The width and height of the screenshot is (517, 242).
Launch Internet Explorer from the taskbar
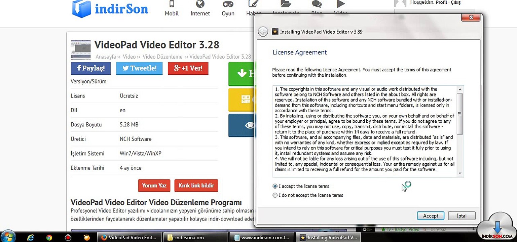click(31, 237)
